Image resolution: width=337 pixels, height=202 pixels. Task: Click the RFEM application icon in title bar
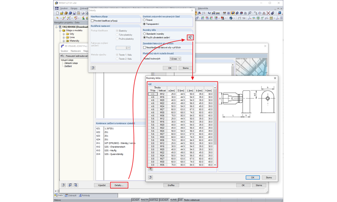[x=56, y=3]
